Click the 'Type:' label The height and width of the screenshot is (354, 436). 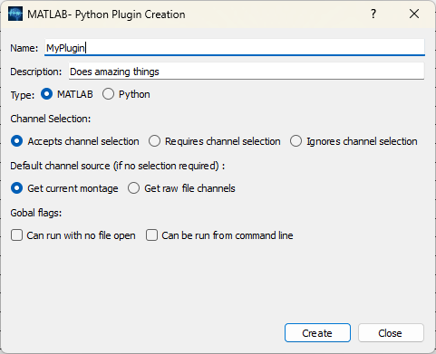click(23, 95)
